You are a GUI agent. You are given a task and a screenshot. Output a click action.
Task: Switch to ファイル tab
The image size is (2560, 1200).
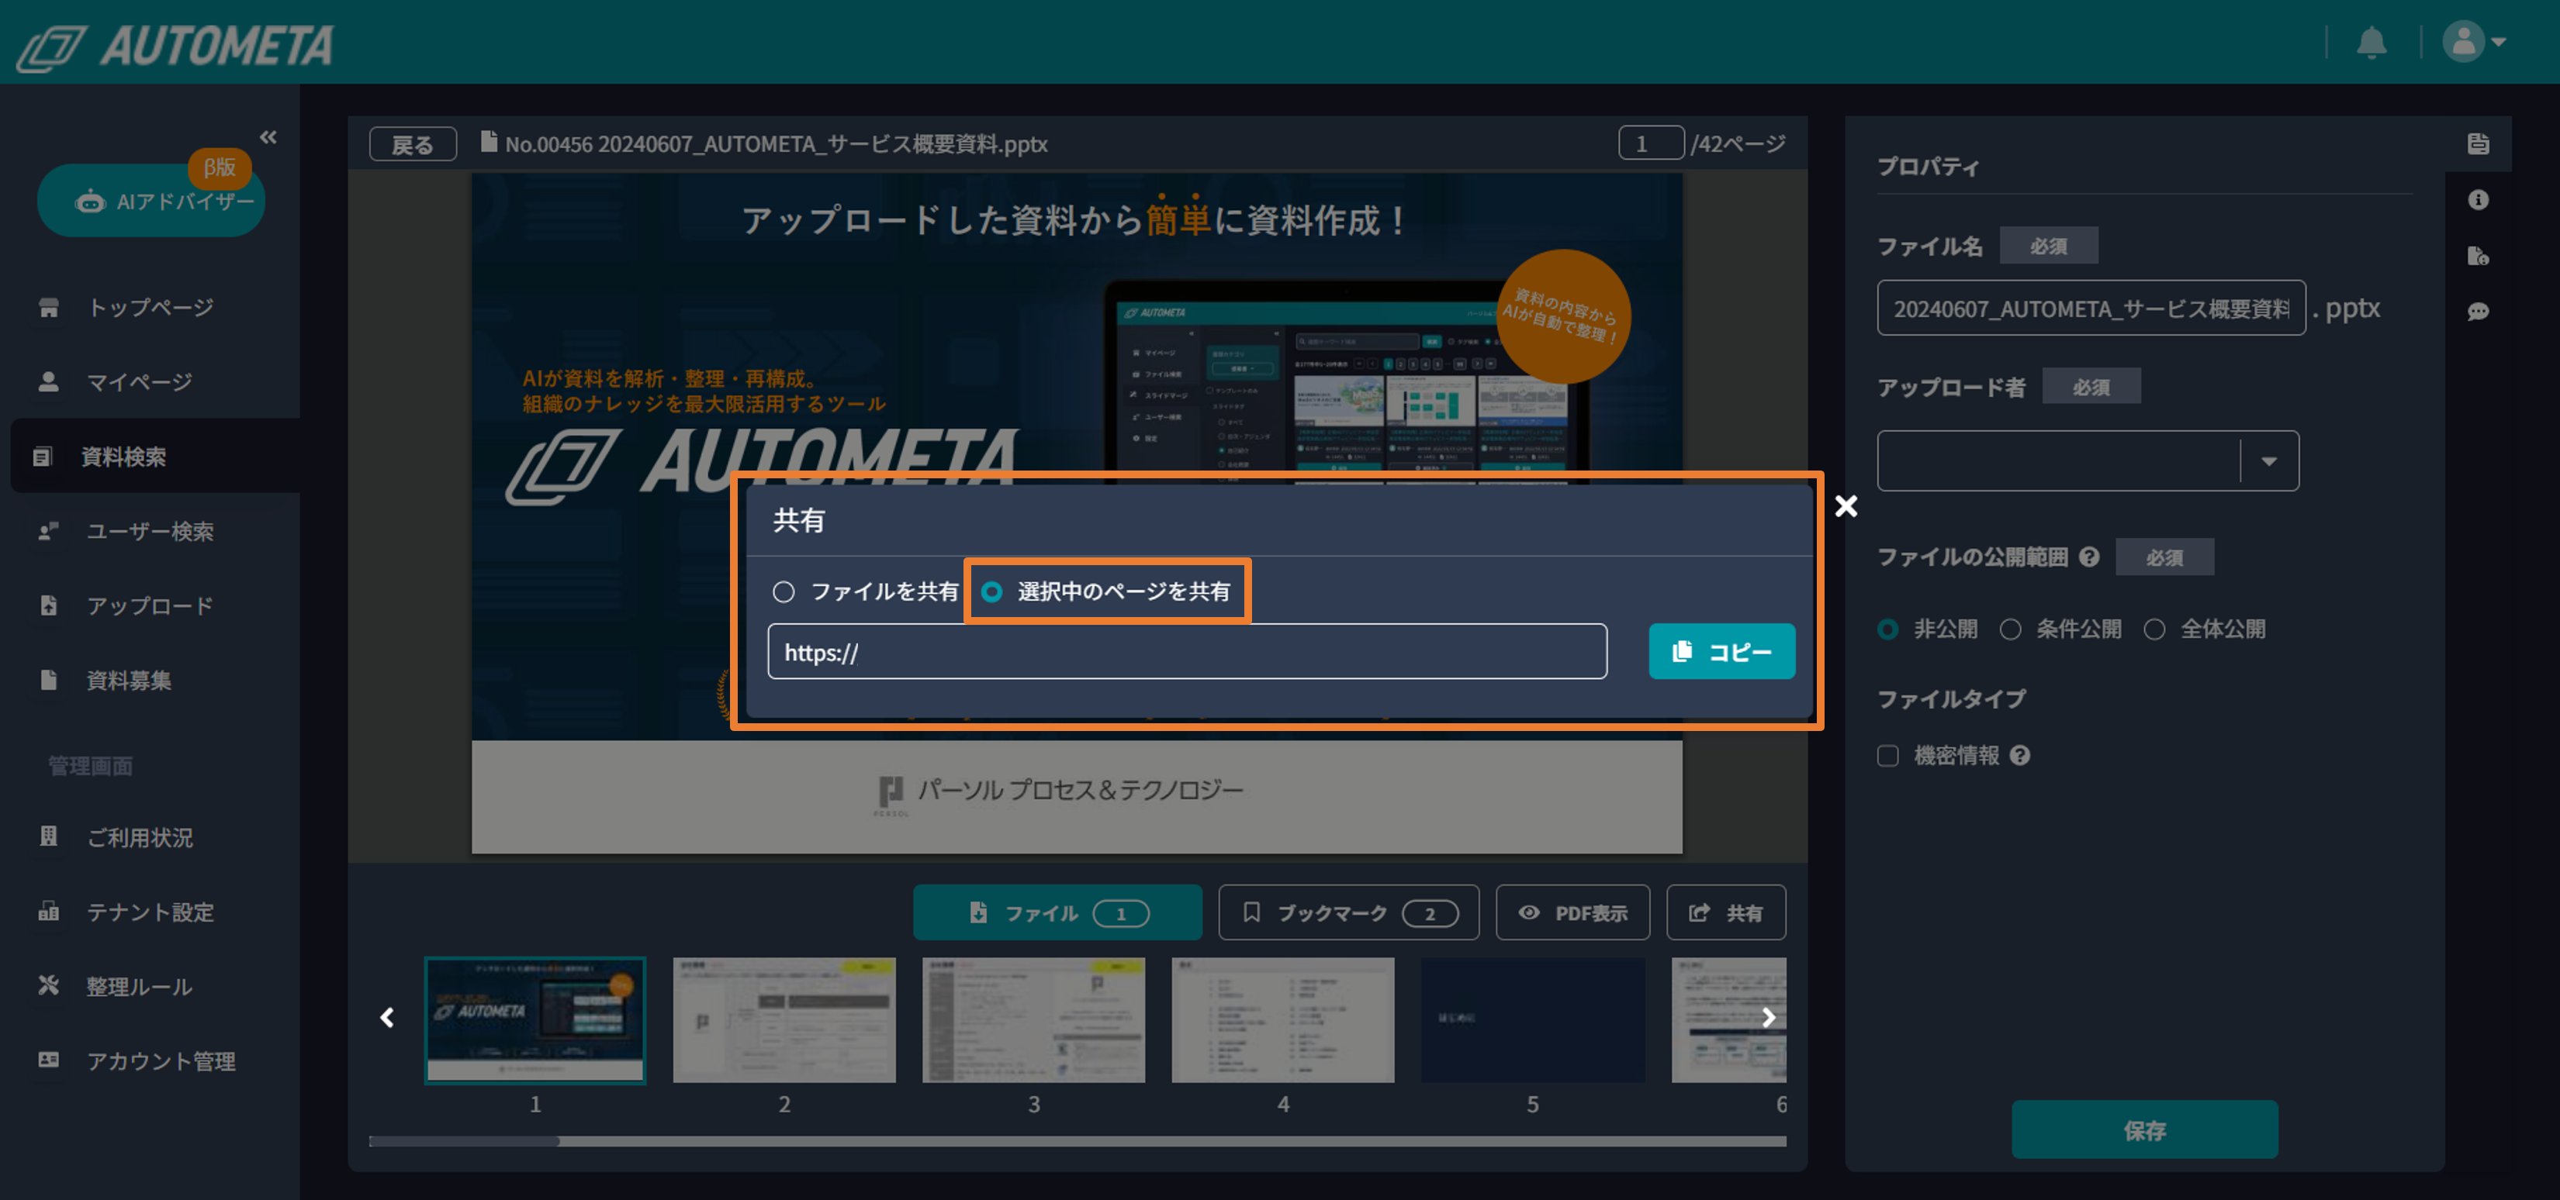(1057, 912)
